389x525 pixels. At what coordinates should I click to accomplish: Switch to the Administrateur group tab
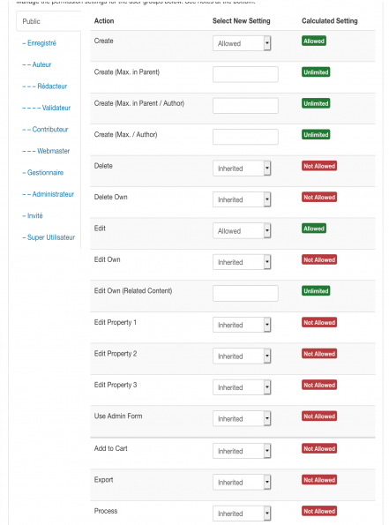click(49, 194)
